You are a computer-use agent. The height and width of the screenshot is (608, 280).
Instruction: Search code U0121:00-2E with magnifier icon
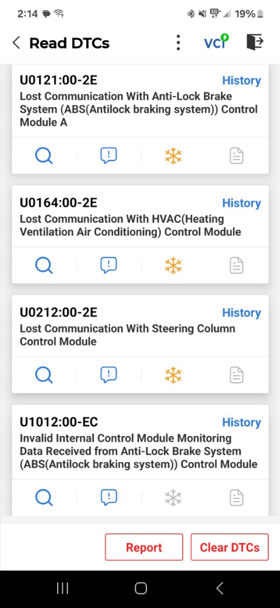pyautogui.click(x=44, y=156)
